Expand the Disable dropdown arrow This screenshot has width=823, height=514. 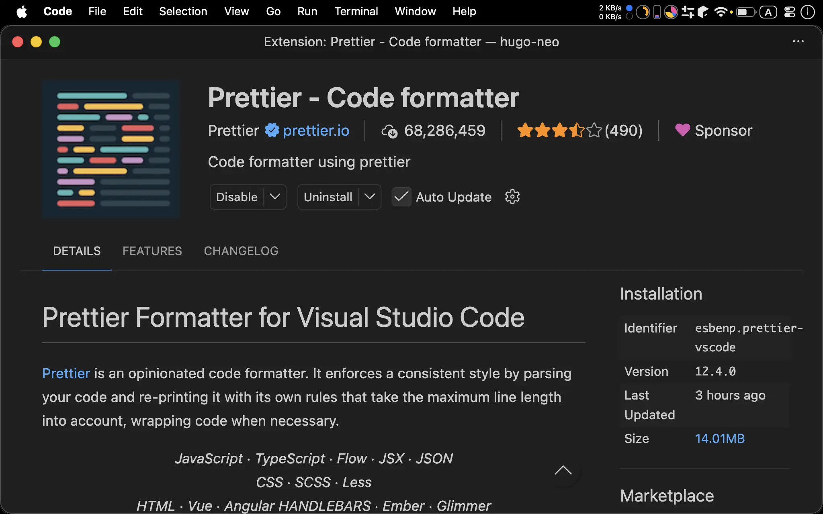pyautogui.click(x=275, y=197)
